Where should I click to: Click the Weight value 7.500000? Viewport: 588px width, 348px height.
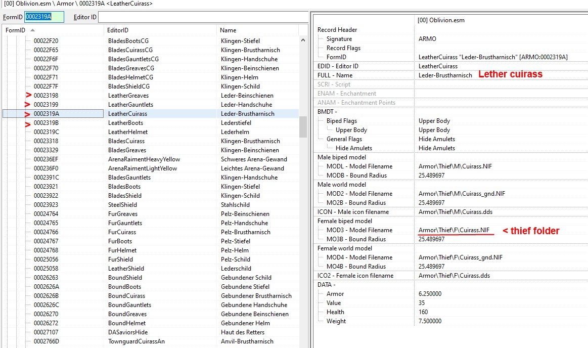(430, 321)
